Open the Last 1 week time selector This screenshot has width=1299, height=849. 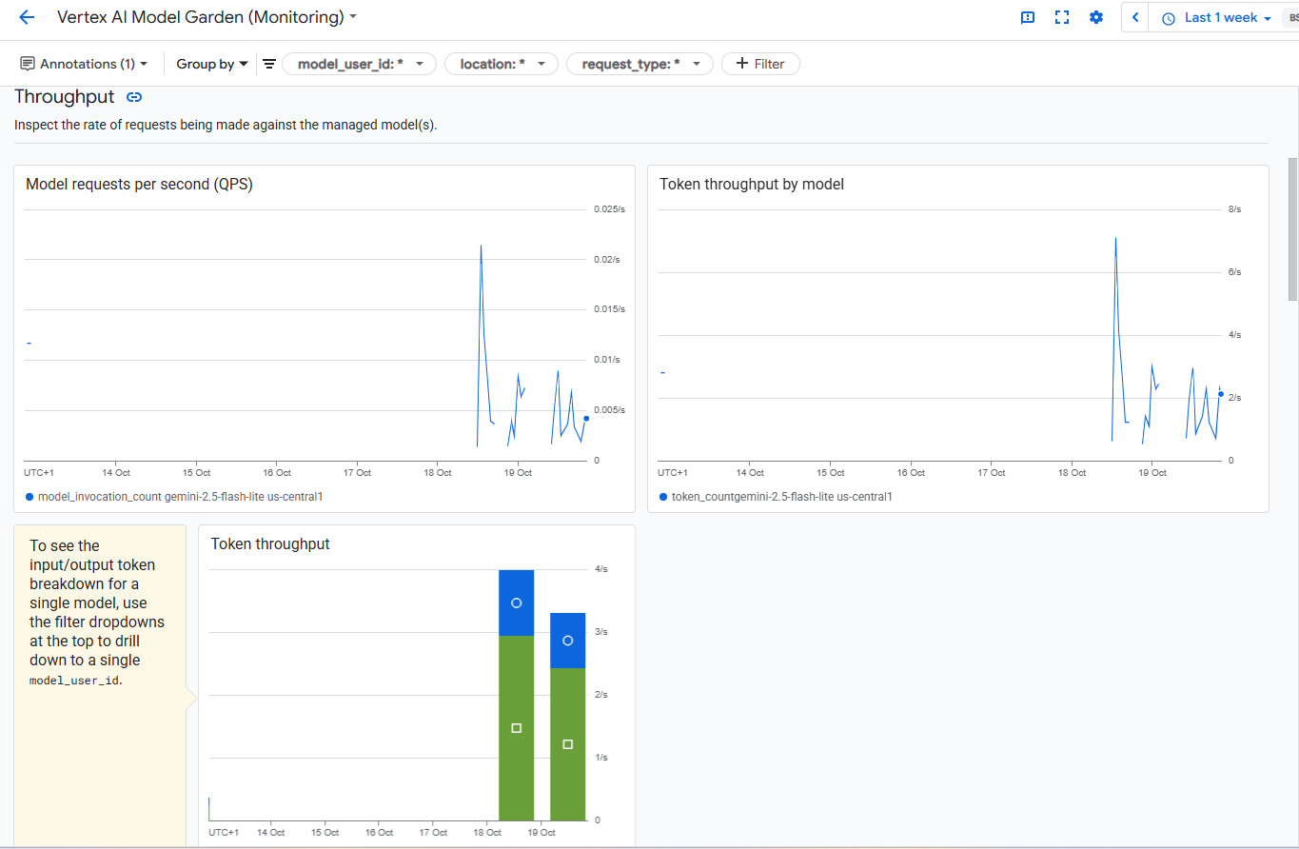pos(1218,18)
